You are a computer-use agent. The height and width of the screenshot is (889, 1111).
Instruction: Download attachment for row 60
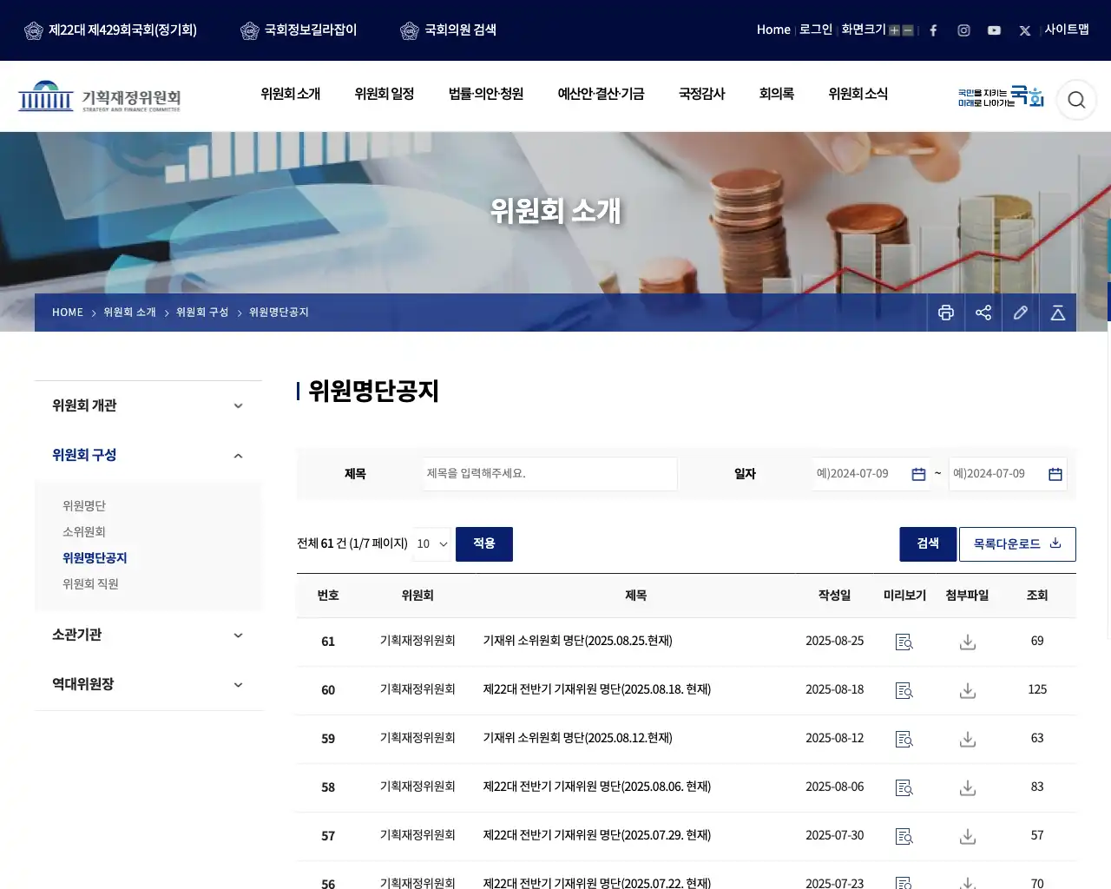click(968, 690)
